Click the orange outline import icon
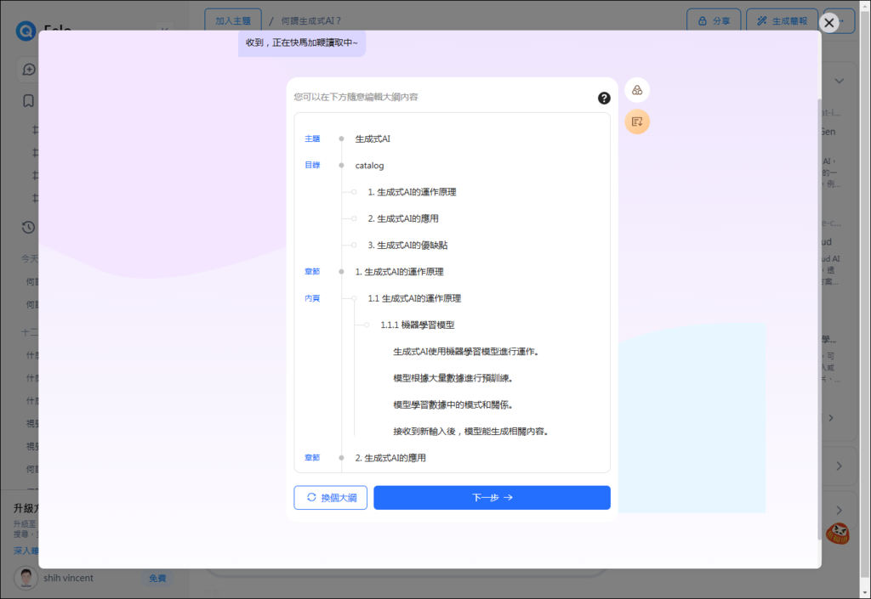The width and height of the screenshot is (871, 599). (x=637, y=121)
